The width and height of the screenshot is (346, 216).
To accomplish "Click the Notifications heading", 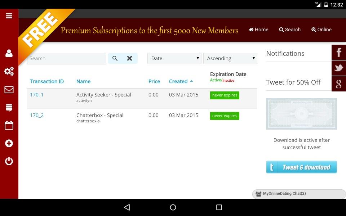I will pos(285,54).
